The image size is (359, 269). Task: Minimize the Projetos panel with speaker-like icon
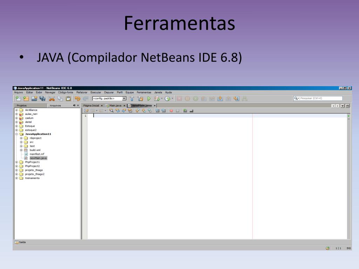tap(74, 105)
